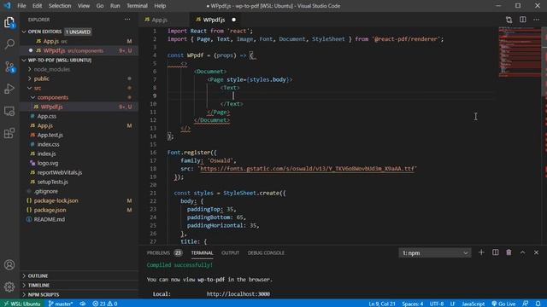The image size is (547, 307).
Task: Click the master branch indicator
Action: pyautogui.click(x=61, y=304)
